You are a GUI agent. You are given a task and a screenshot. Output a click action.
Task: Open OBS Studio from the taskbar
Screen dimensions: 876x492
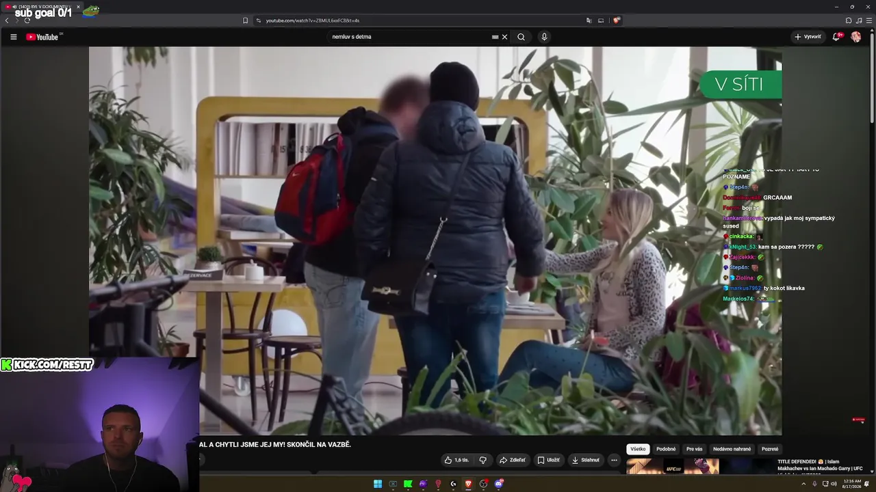click(483, 484)
